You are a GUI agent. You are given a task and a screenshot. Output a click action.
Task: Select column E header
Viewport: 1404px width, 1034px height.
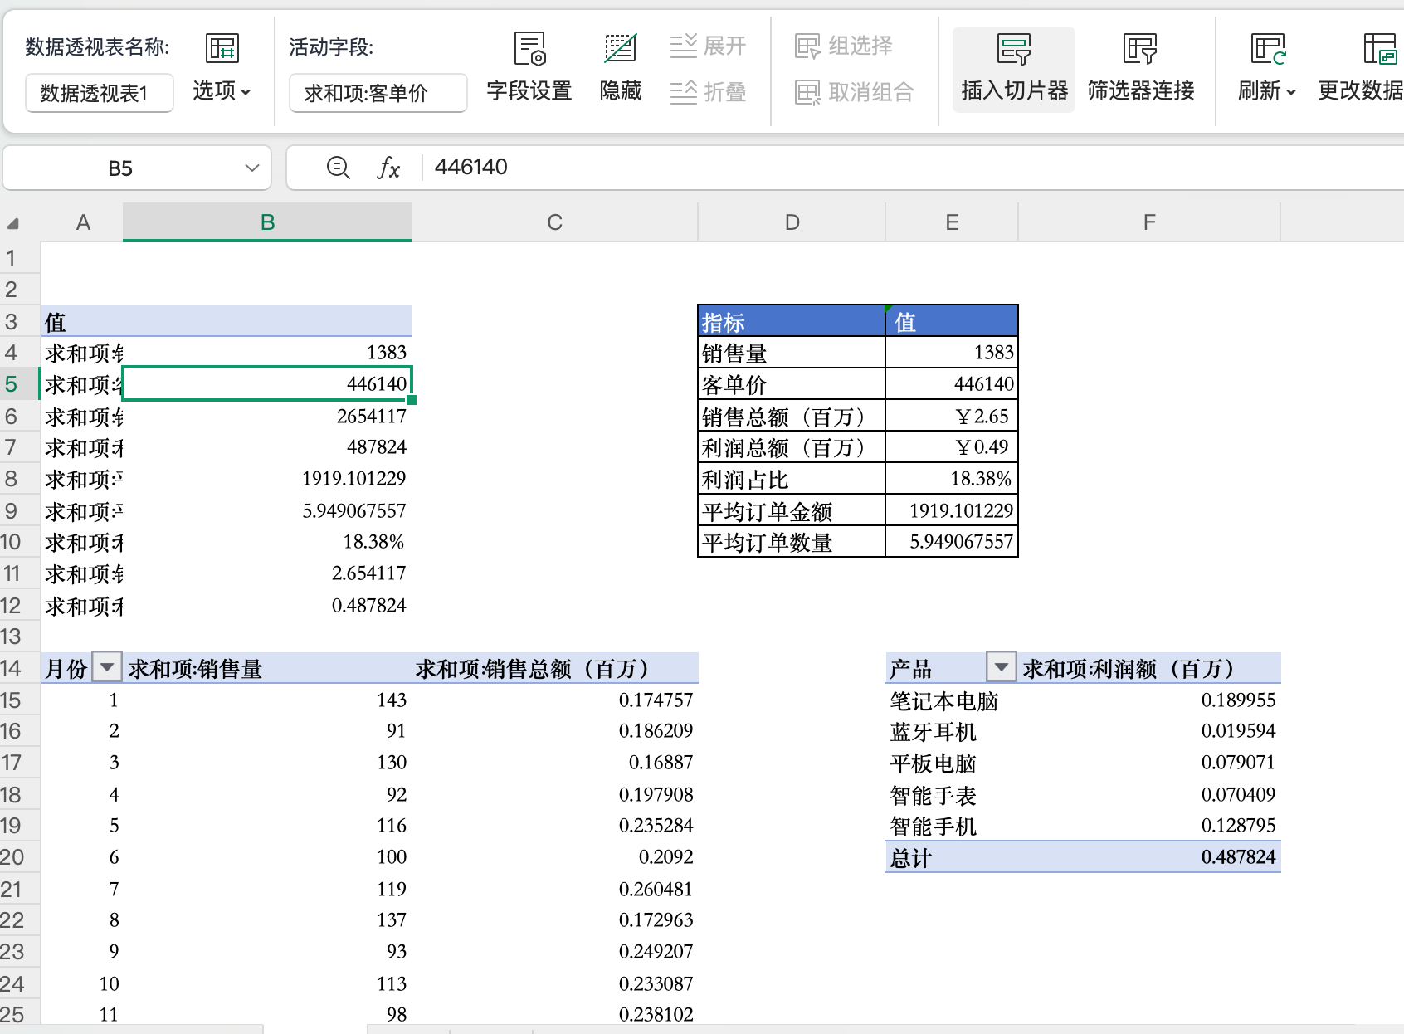coord(952,222)
